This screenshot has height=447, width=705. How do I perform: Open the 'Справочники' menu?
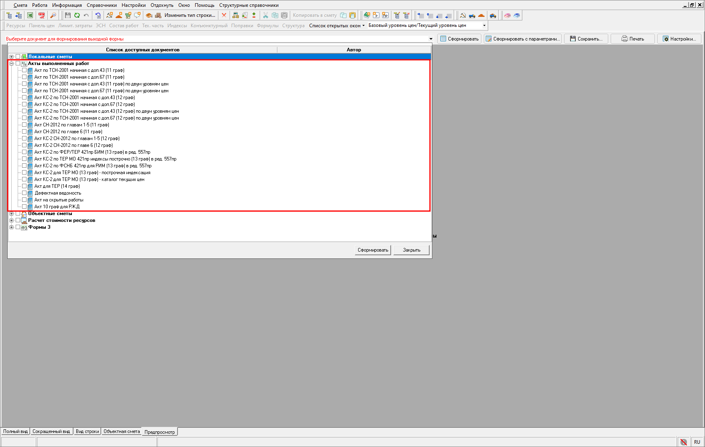(102, 5)
